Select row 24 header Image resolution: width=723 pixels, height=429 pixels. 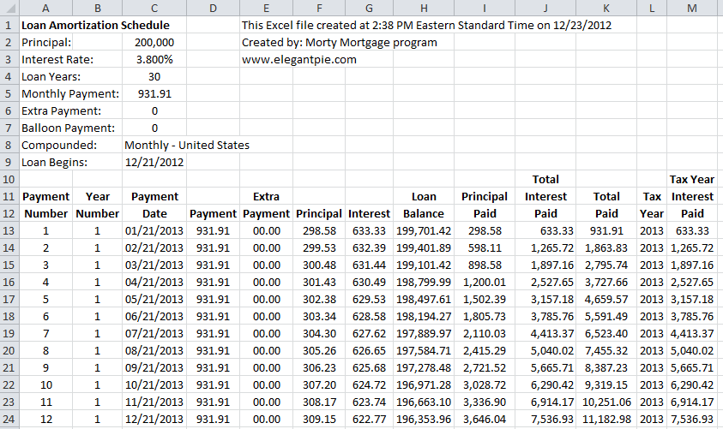[9, 420]
